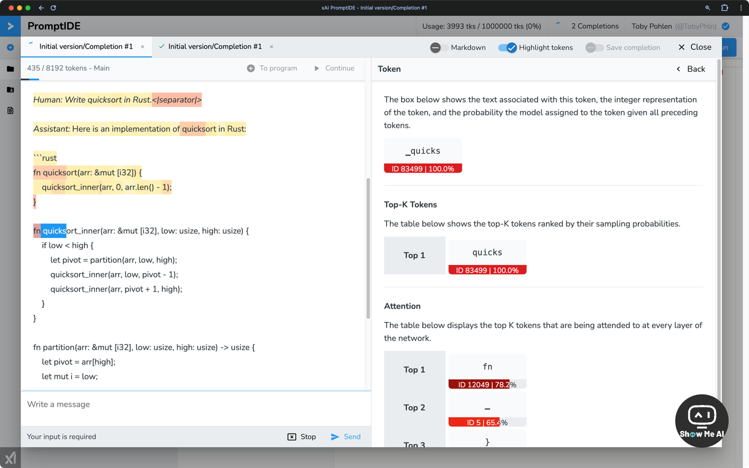Go back with browser back arrow
This screenshot has width=749, height=468.
click(41, 8)
